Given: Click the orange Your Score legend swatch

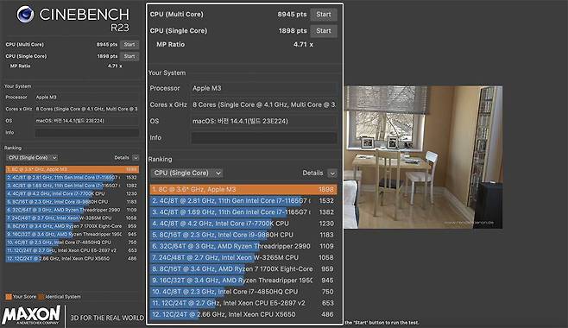Looking at the screenshot, I should click(9, 297).
